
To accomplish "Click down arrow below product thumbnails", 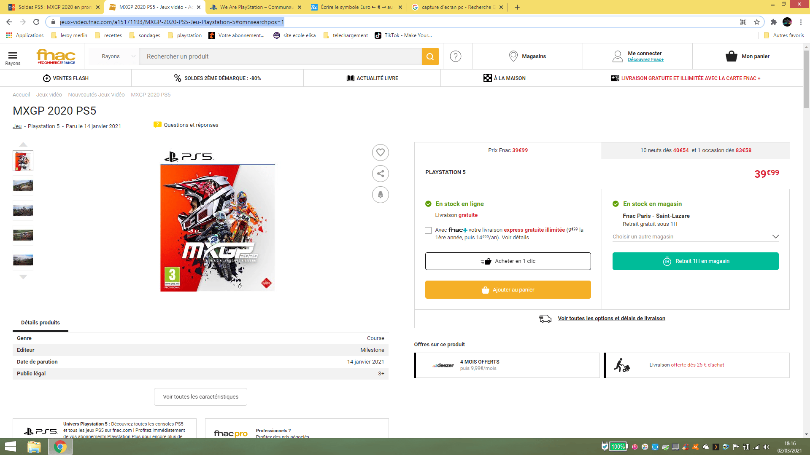I will click(x=23, y=277).
